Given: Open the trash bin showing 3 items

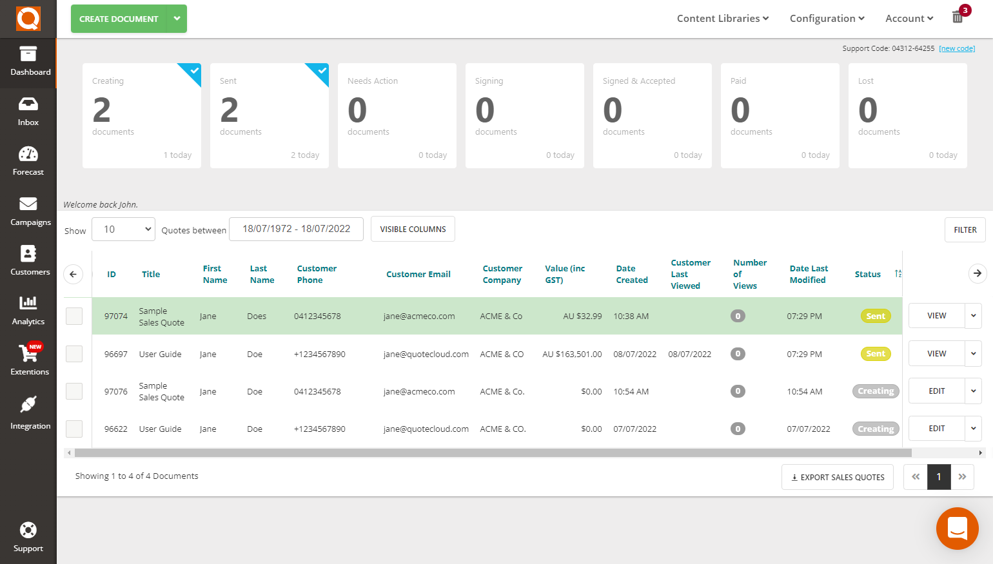Looking at the screenshot, I should click(958, 16).
